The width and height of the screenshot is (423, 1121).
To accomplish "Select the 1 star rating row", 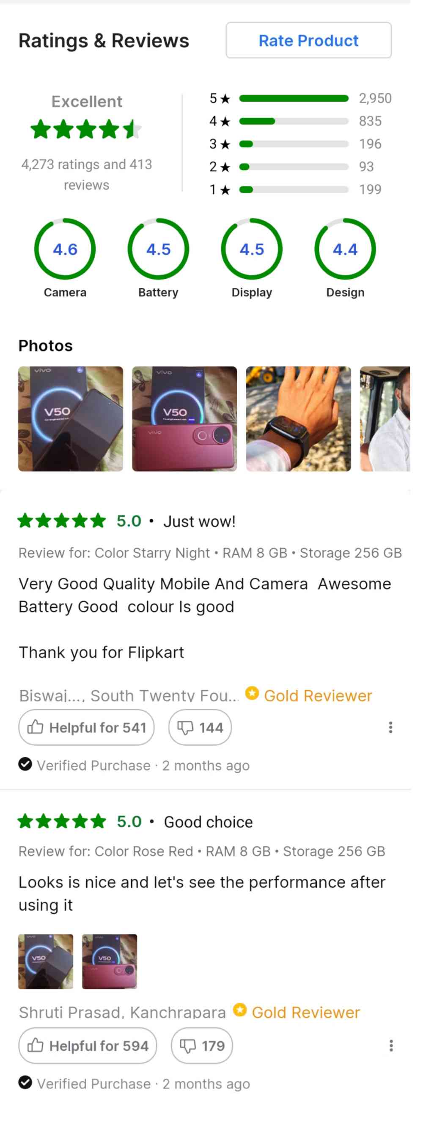I will pyautogui.click(x=296, y=189).
